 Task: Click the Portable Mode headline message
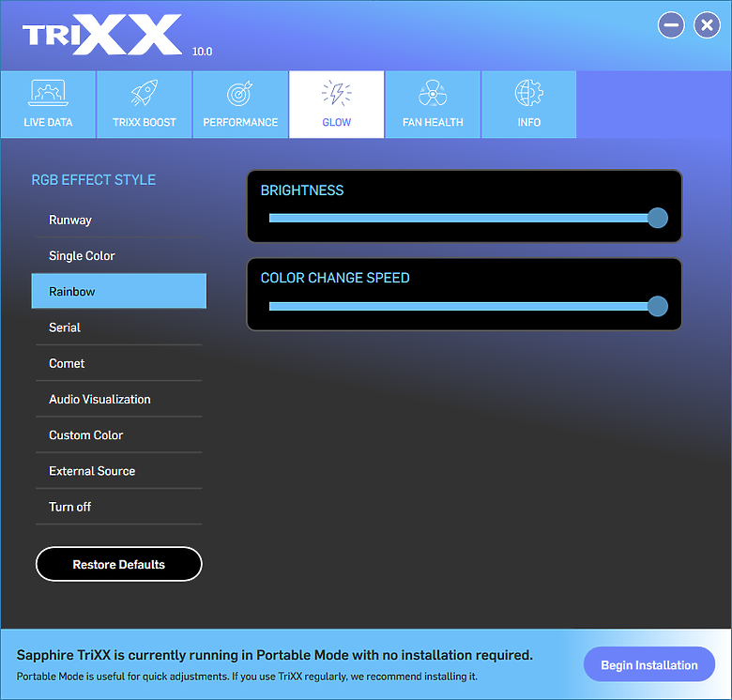(274, 655)
